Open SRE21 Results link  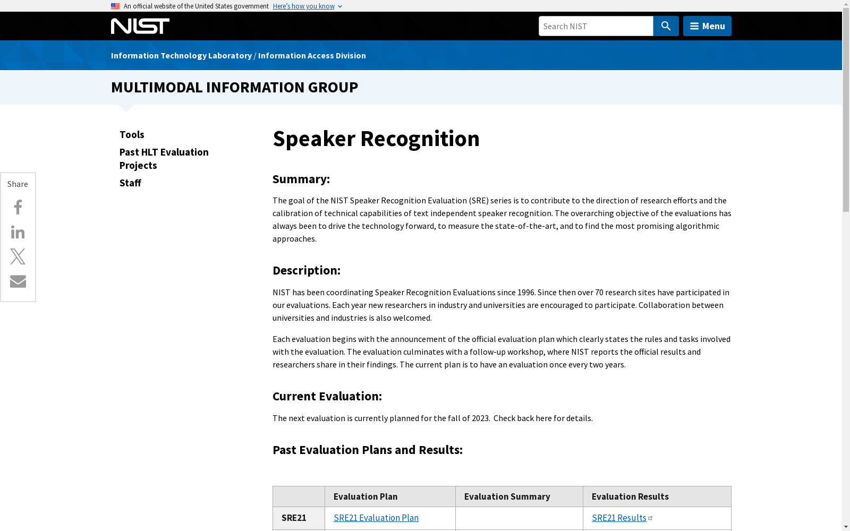coord(619,518)
